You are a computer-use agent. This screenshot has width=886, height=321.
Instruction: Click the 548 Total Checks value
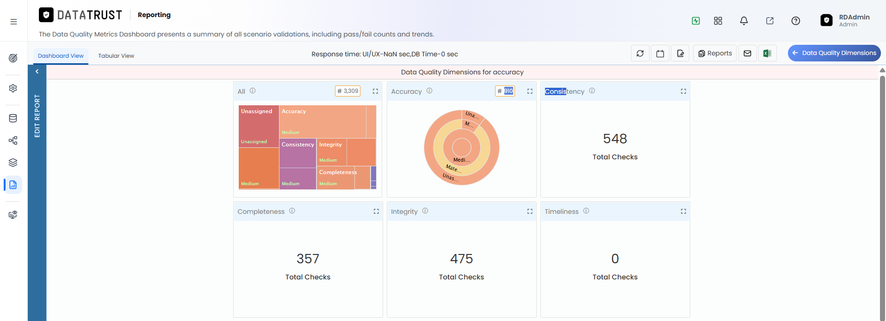coord(615,139)
